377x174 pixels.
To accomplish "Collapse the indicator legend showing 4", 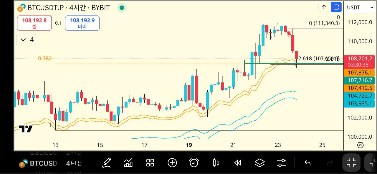I will click(x=26, y=39).
